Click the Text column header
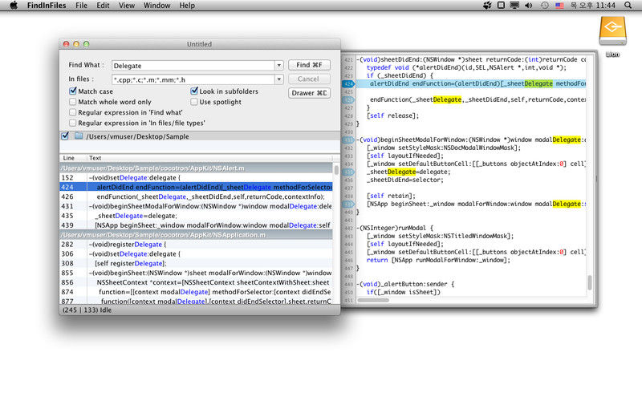This screenshot has width=642, height=401. point(209,157)
